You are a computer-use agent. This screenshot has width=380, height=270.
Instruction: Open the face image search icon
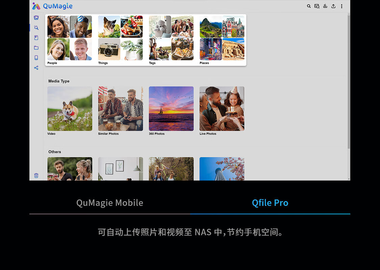[317, 6]
